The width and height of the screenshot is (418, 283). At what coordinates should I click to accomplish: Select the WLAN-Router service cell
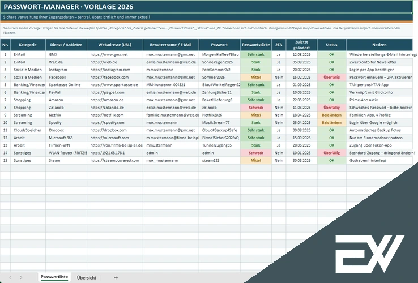click(66, 153)
